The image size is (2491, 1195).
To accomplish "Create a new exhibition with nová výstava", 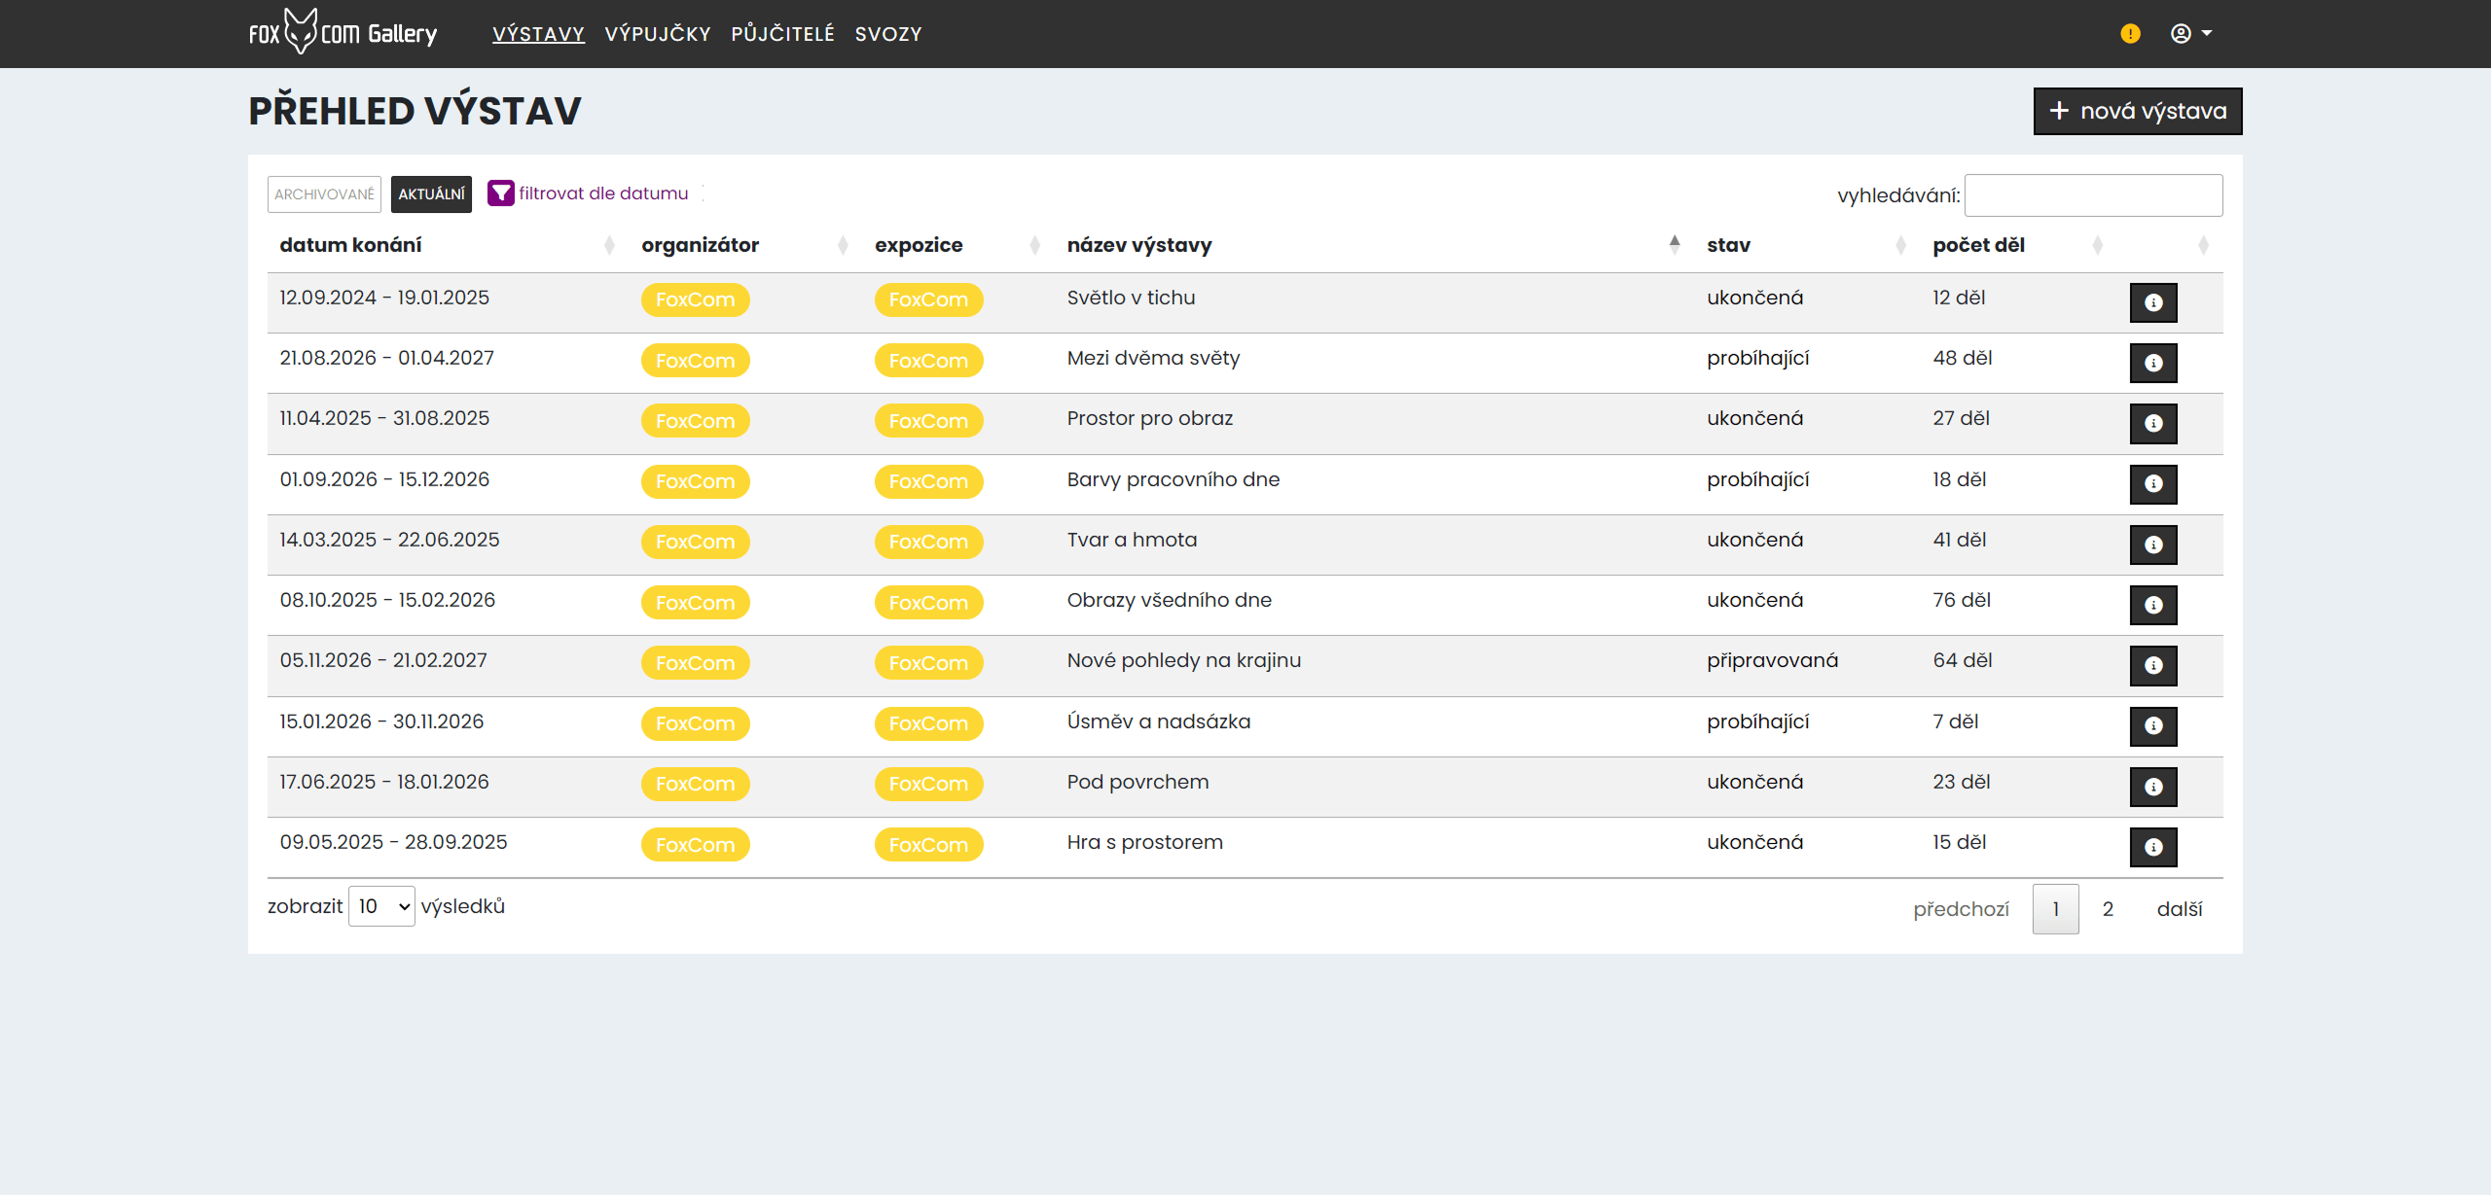I will point(2138,111).
